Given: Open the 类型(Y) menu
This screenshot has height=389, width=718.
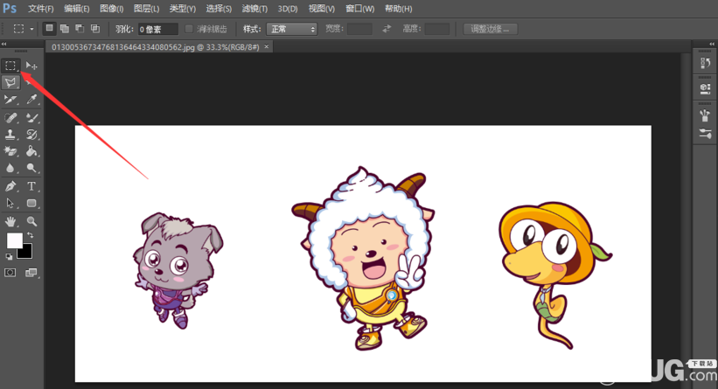Looking at the screenshot, I should 182,9.
